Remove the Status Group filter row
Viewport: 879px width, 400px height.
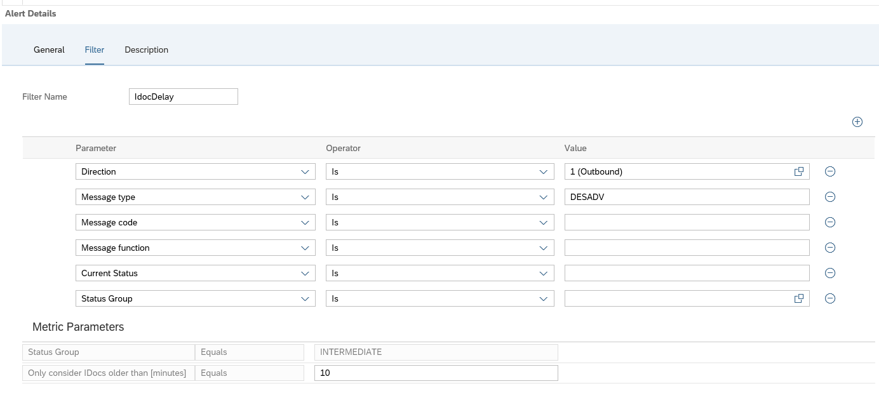pos(829,298)
